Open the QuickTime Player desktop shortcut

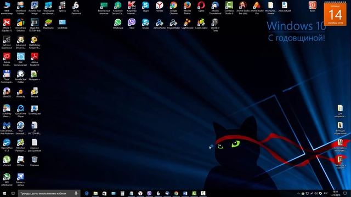click(x=21, y=111)
